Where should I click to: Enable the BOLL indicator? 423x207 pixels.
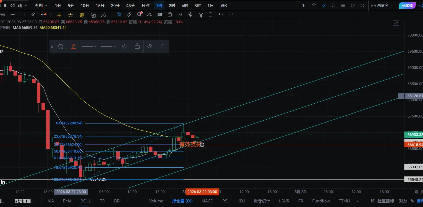(x=86, y=201)
